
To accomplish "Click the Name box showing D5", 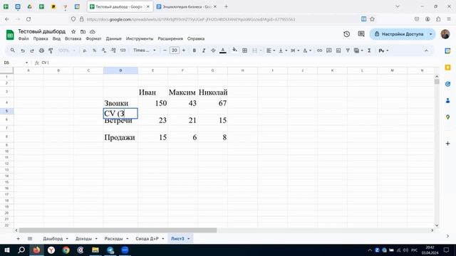I will click(x=16, y=63).
